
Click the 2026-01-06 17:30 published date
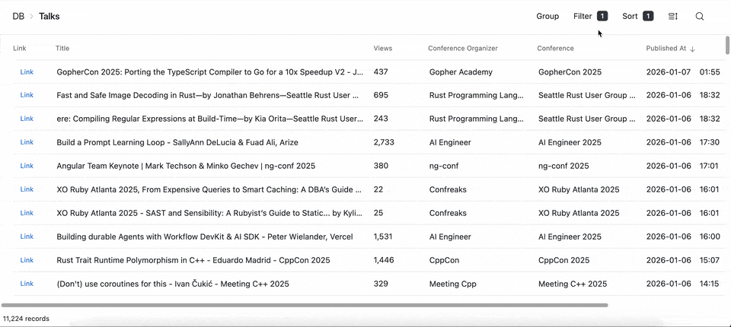tap(683, 142)
